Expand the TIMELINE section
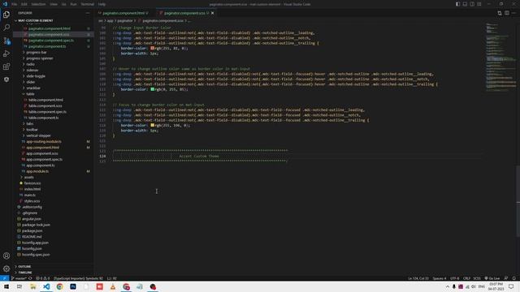520x292 pixels. tap(25, 273)
